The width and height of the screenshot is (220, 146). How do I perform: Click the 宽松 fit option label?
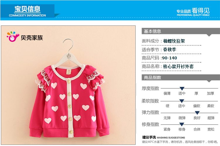pyautogui.click(x=211, y=129)
